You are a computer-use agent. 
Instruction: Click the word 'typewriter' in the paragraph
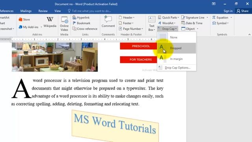point(136,88)
